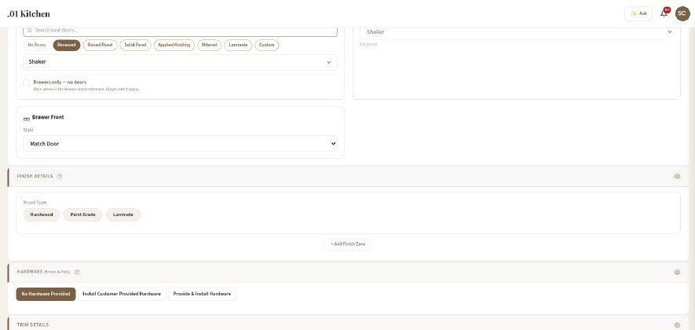Viewport: 695px width, 330px height.
Task: Click the search magnifier icon
Action: tap(30, 31)
